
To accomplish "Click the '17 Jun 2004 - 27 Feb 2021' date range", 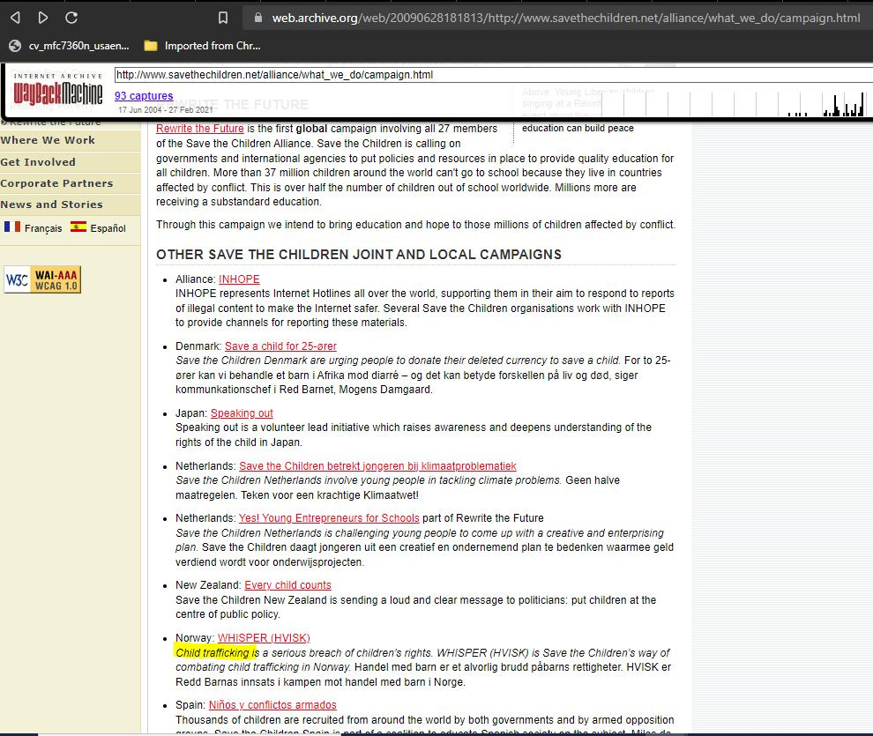I will pyautogui.click(x=166, y=109).
